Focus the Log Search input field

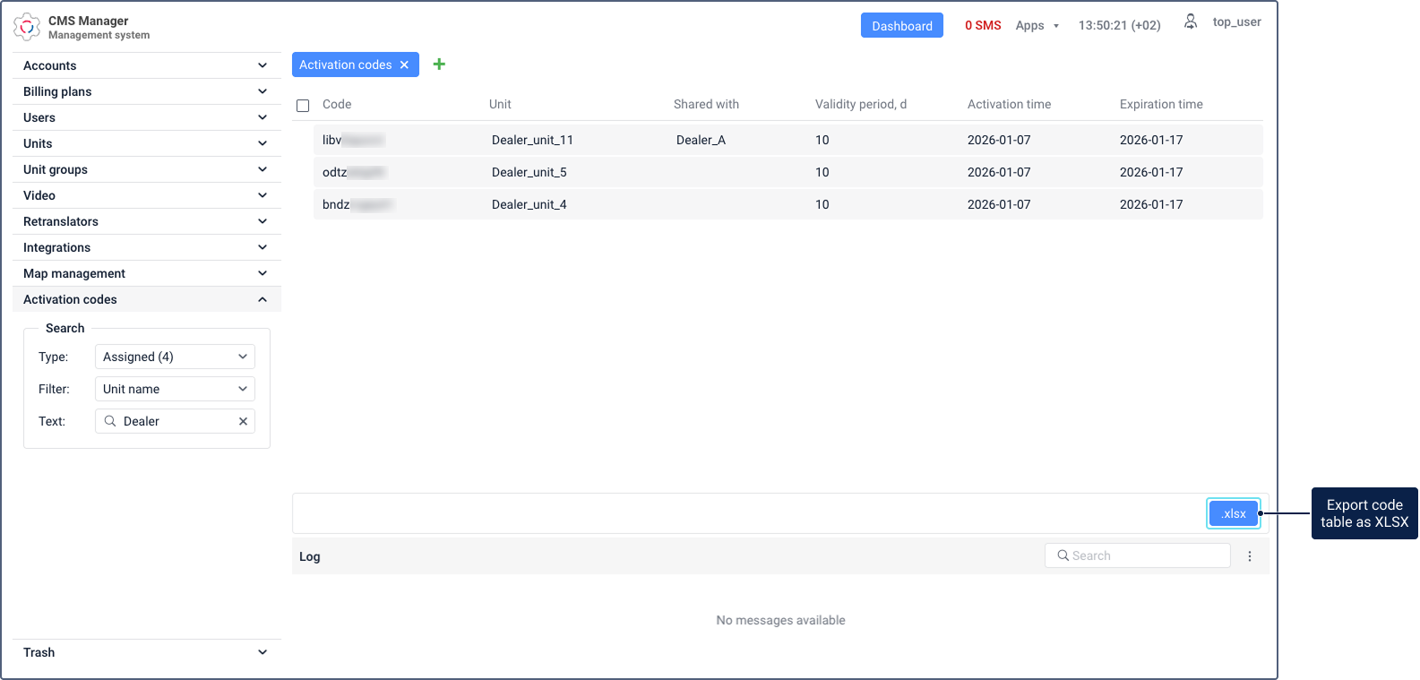(1138, 555)
